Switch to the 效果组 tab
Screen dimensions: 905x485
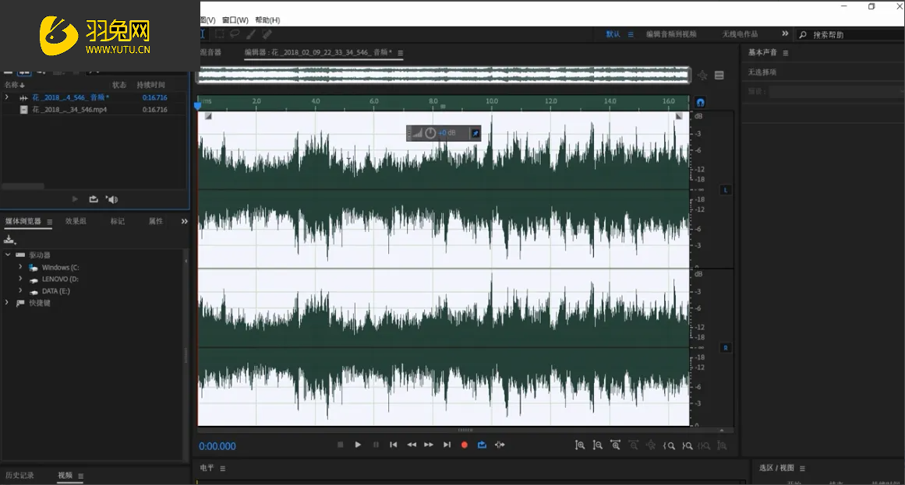click(76, 221)
